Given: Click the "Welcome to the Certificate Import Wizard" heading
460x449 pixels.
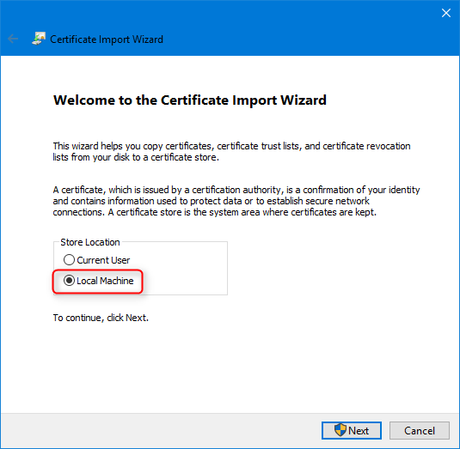Looking at the screenshot, I should tap(190, 100).
